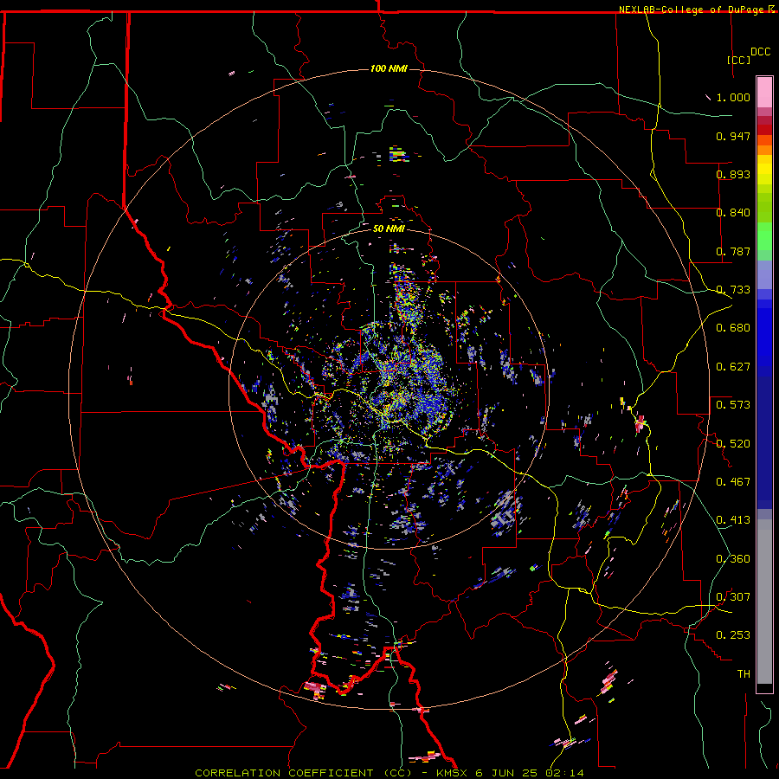The image size is (779, 779).
Task: Click the [CC] unit label
Action: (x=739, y=60)
